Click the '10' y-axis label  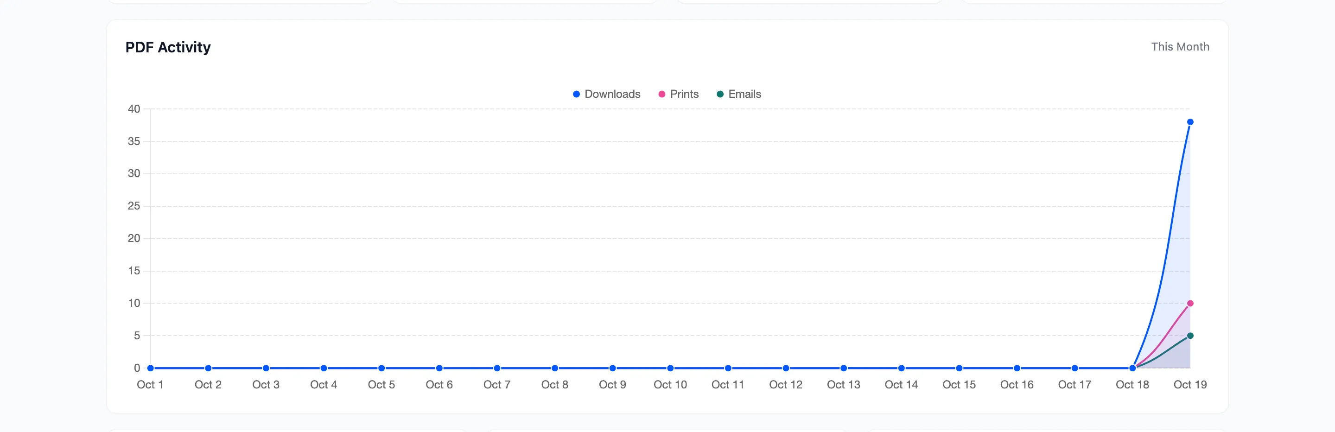point(133,304)
